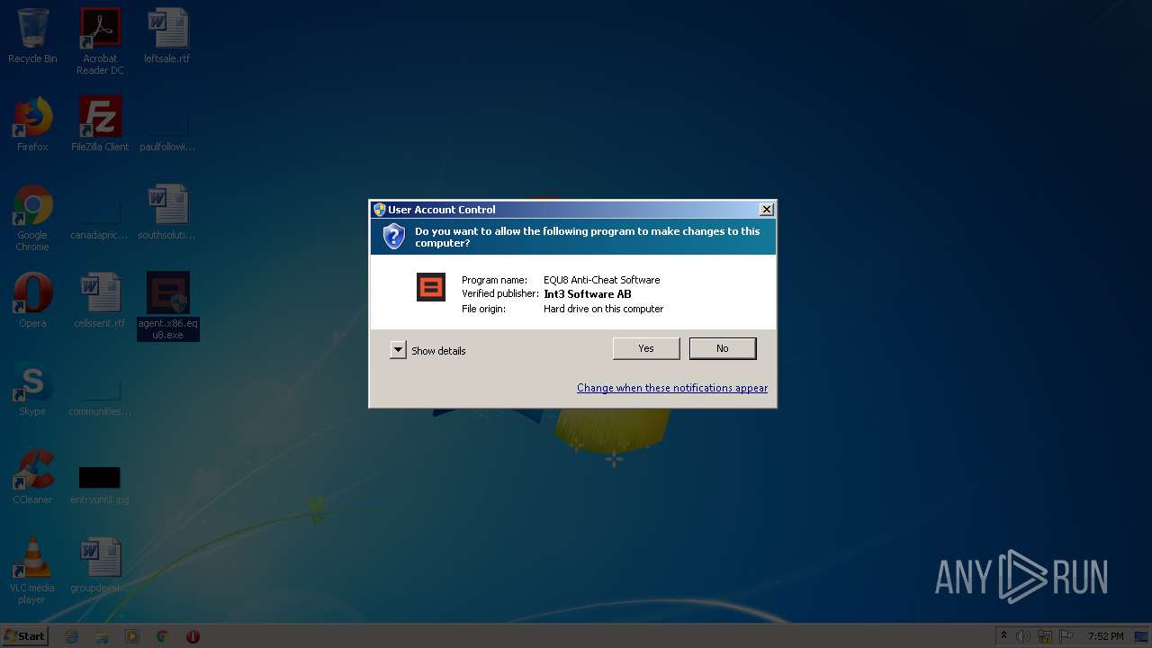Open Action Center flag icon
This screenshot has height=648, width=1152.
click(1067, 636)
